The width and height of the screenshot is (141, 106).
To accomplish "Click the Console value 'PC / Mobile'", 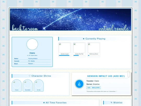I will click(31, 61).
